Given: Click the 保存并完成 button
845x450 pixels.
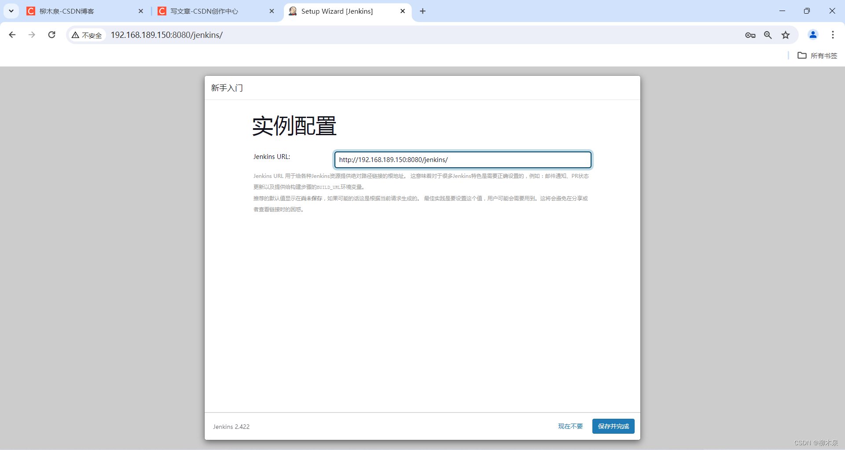Looking at the screenshot, I should click(613, 426).
